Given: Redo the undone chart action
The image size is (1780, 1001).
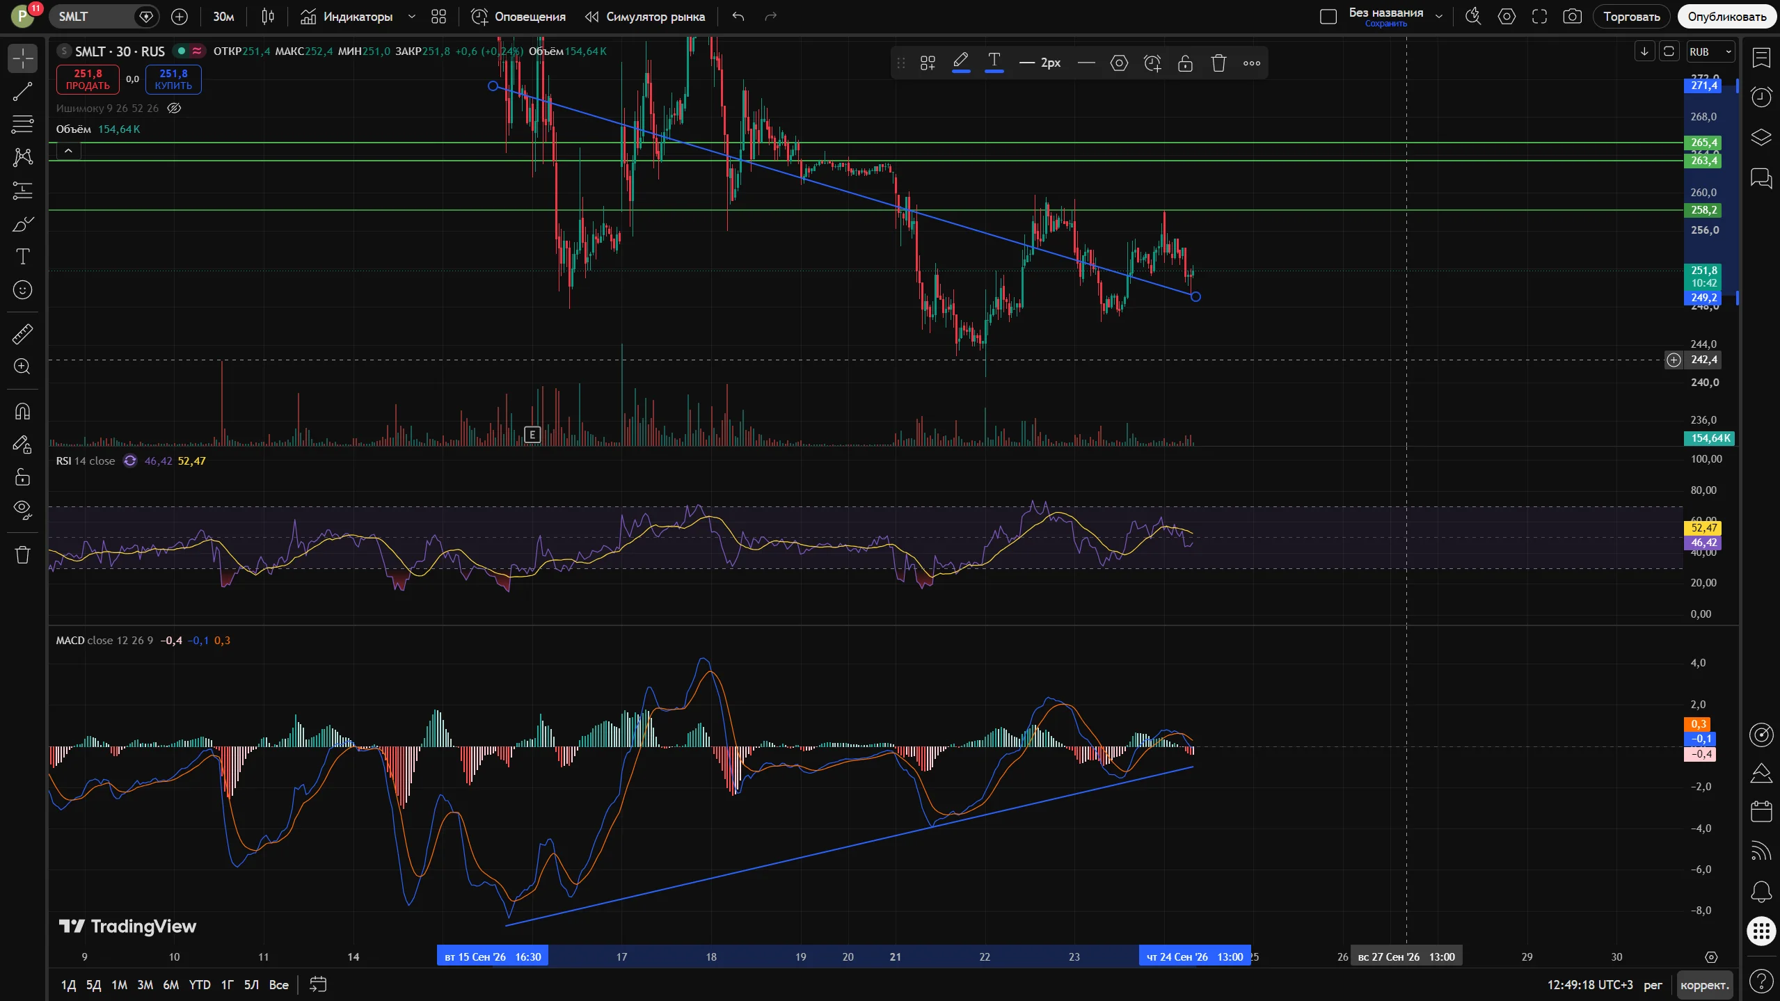Looking at the screenshot, I should 770,17.
